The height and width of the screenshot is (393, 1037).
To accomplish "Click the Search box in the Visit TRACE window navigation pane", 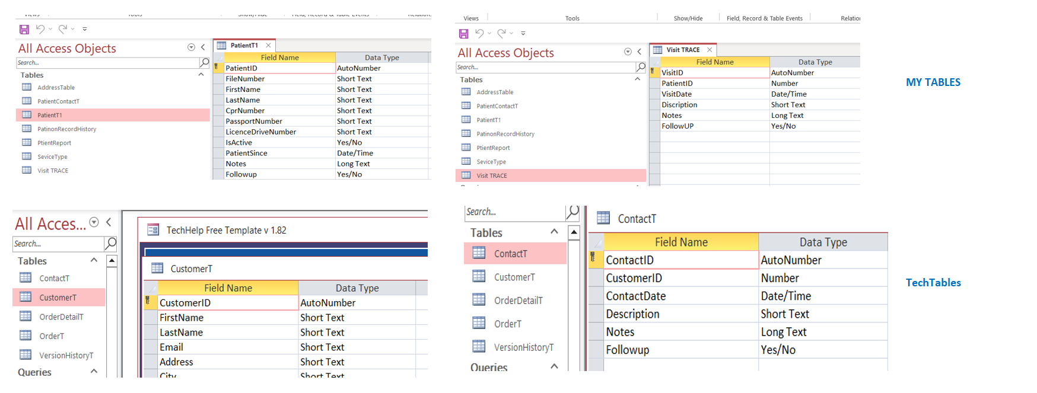I will (x=545, y=67).
